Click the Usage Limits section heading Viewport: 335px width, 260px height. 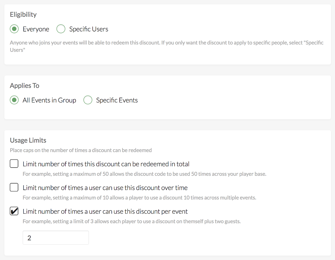[28, 140]
